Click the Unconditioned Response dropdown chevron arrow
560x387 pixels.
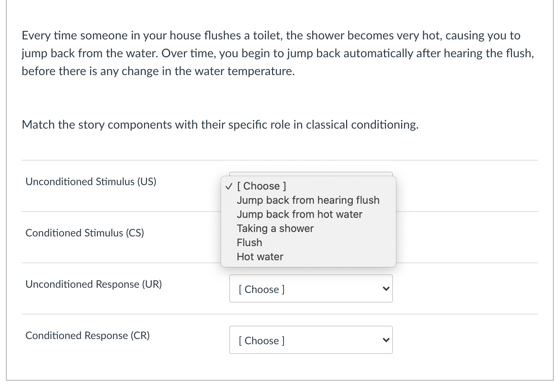tap(386, 289)
